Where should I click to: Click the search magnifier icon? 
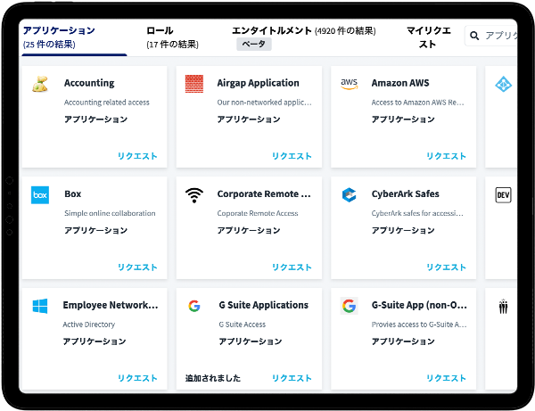point(474,36)
